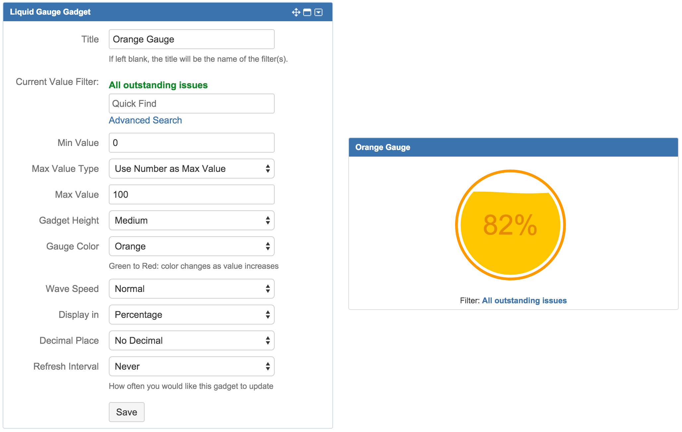
Task: Expand the Decimal Place dropdown
Action: coord(191,340)
